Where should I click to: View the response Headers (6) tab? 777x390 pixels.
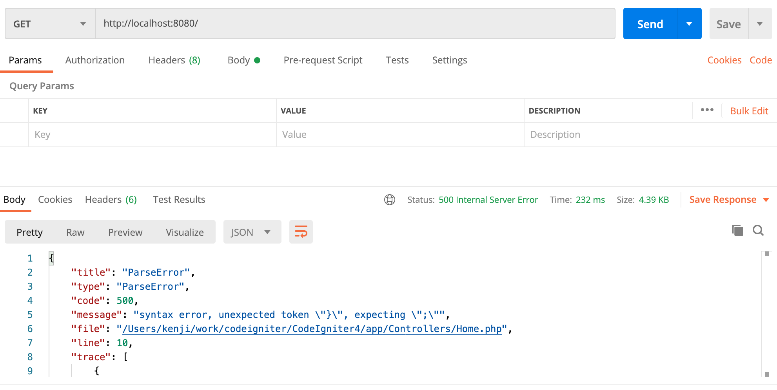pyautogui.click(x=110, y=200)
